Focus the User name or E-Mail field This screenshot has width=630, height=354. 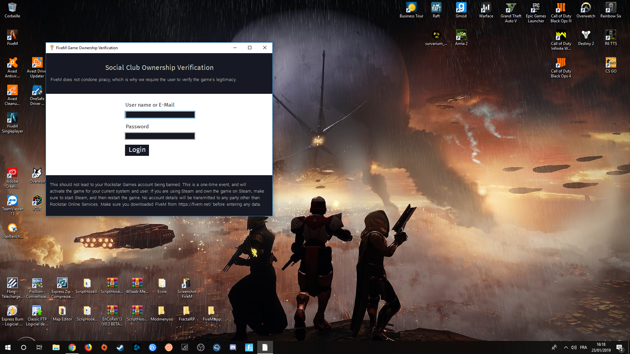pos(160,115)
